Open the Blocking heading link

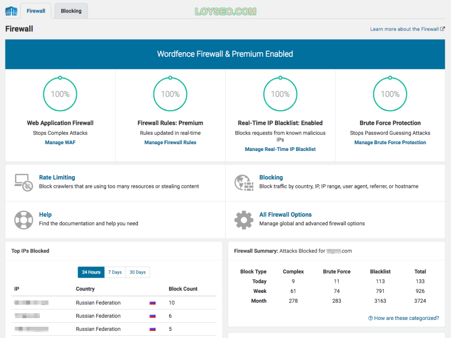[271, 177]
